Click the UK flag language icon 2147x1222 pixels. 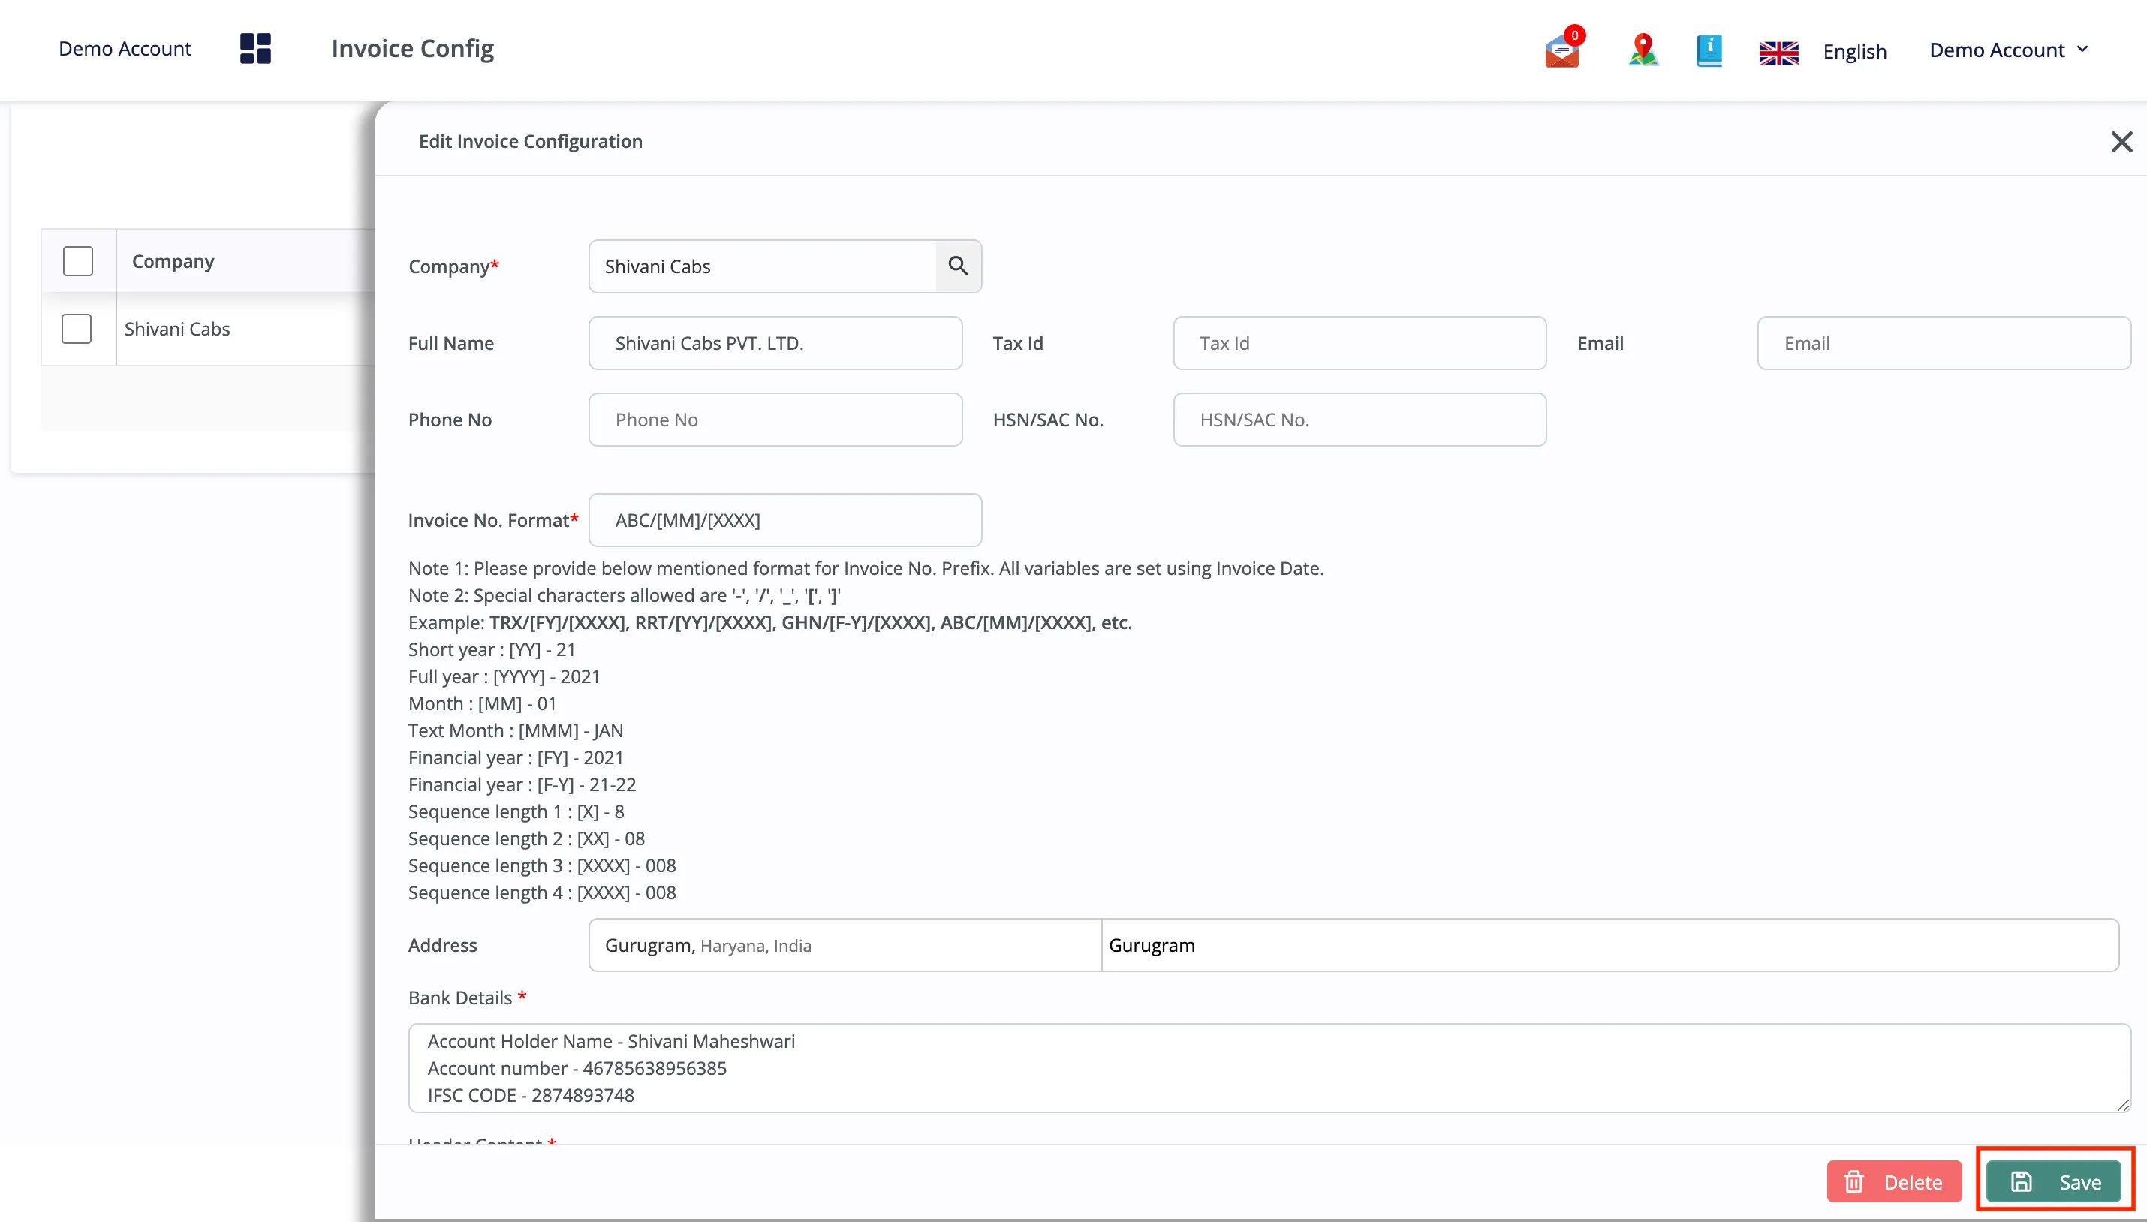click(x=1778, y=52)
